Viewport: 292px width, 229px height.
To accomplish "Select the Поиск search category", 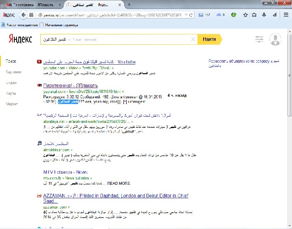I will pos(11,61).
